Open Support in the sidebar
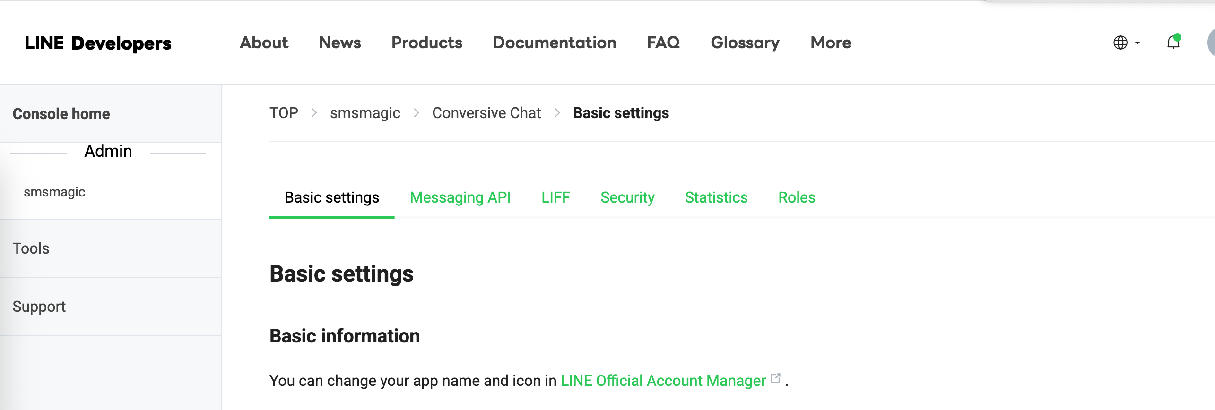Viewport: 1215px width, 410px height. 111,307
